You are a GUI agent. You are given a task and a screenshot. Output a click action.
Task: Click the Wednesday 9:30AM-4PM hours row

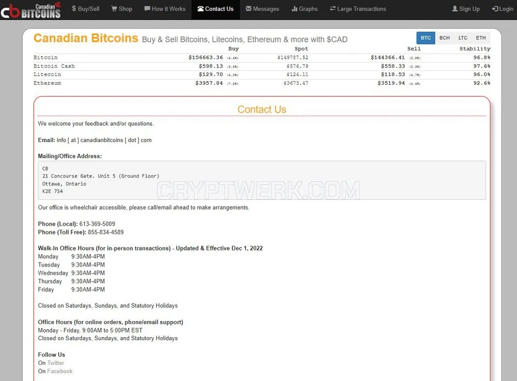[71, 273]
